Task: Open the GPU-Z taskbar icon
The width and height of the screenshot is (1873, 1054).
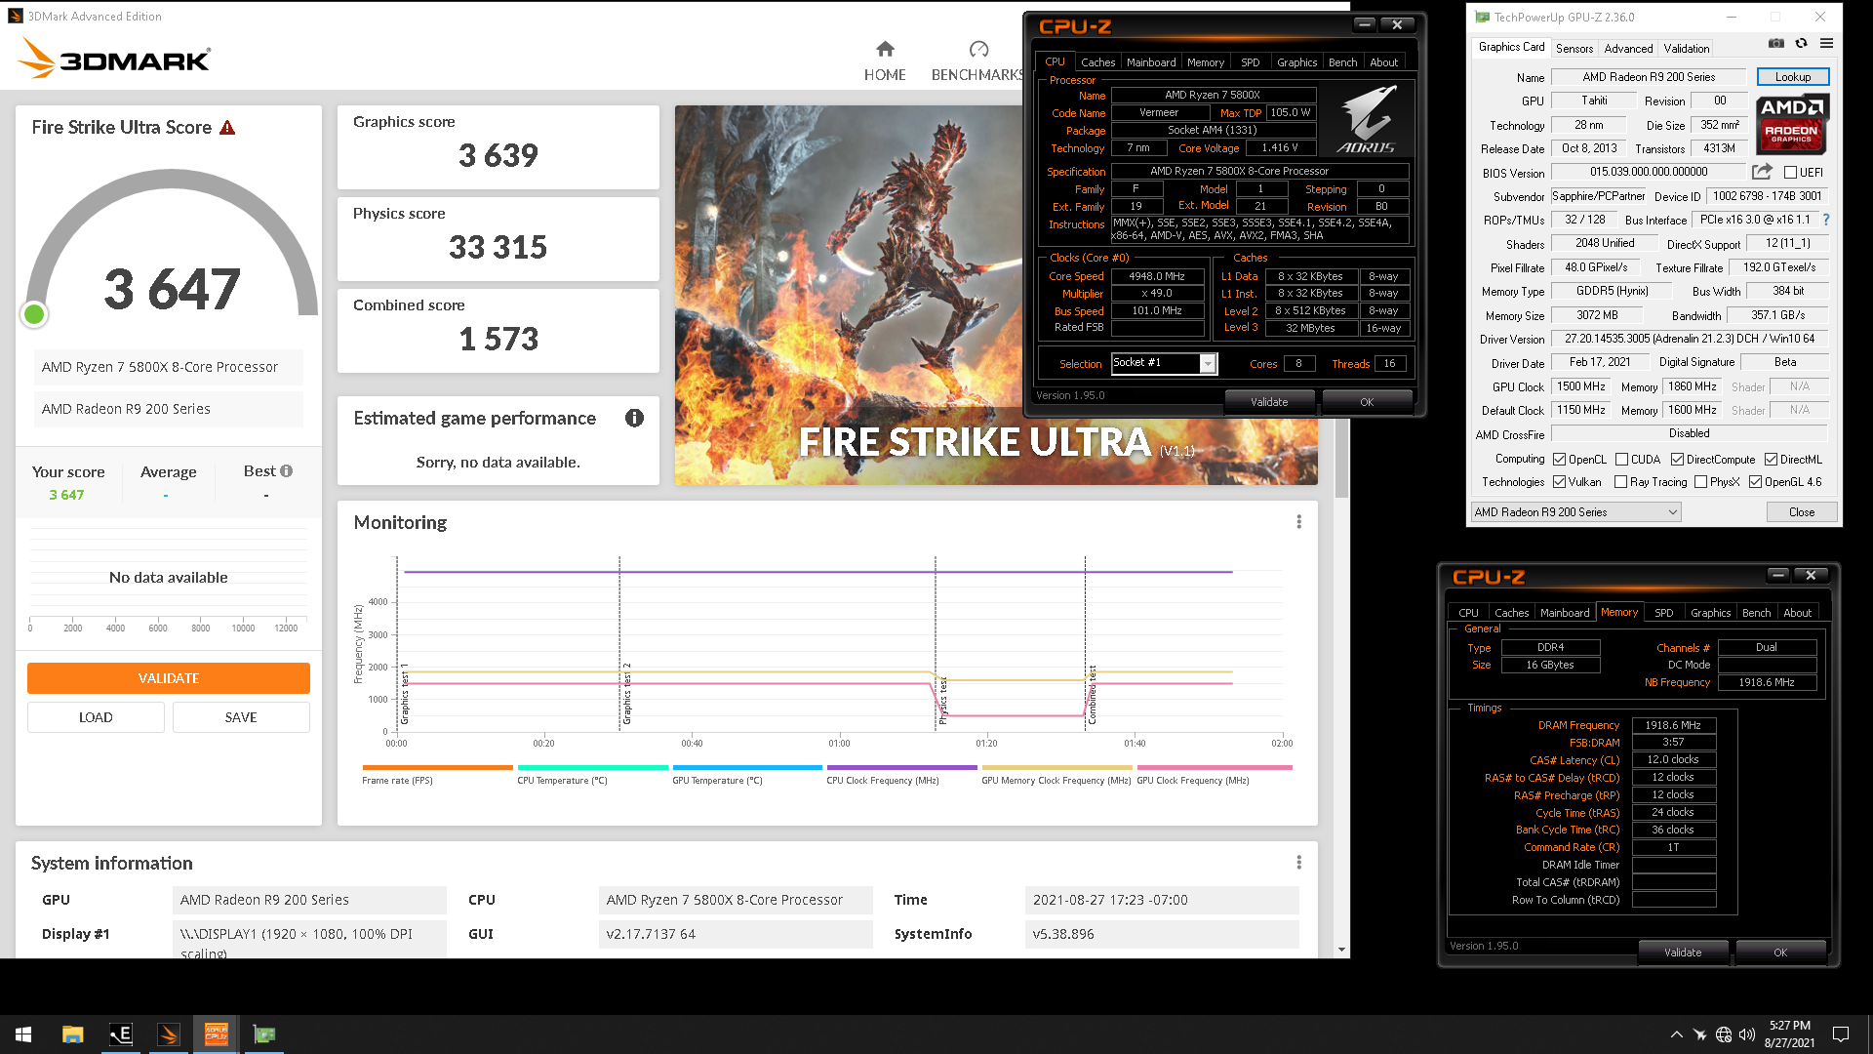Action: (x=263, y=1034)
